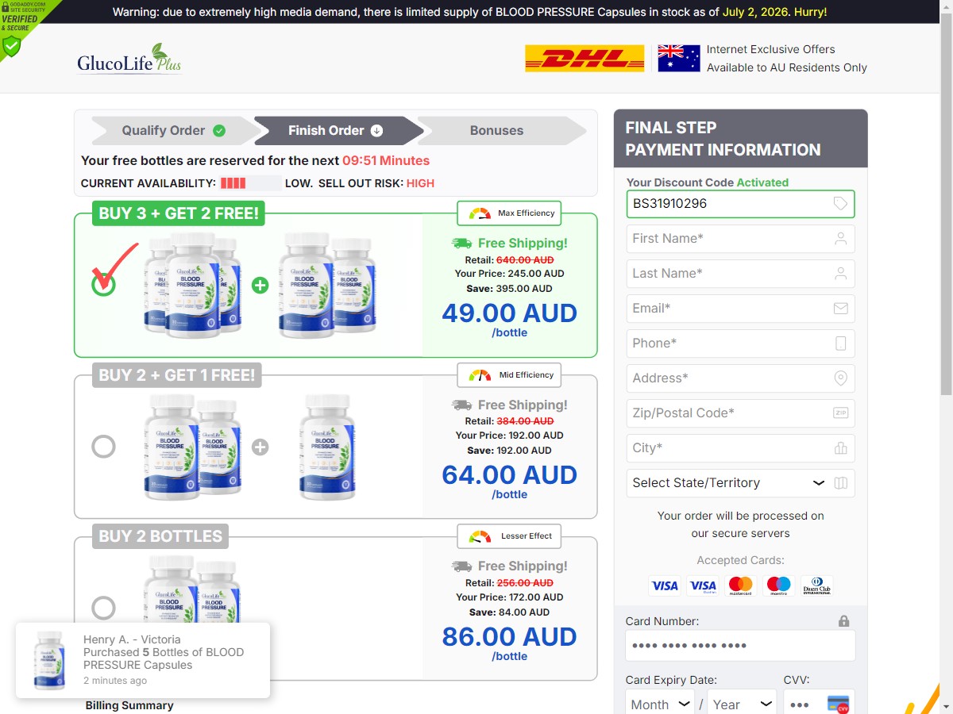Click the BUY 2 BOTTLES label
Image resolution: width=953 pixels, height=714 pixels.
[x=160, y=536]
